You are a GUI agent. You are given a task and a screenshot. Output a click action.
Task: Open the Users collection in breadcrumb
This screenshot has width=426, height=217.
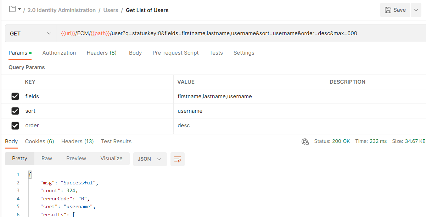(x=111, y=10)
